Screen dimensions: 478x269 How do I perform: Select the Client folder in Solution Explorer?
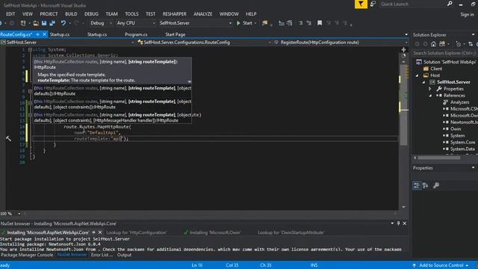(x=436, y=69)
